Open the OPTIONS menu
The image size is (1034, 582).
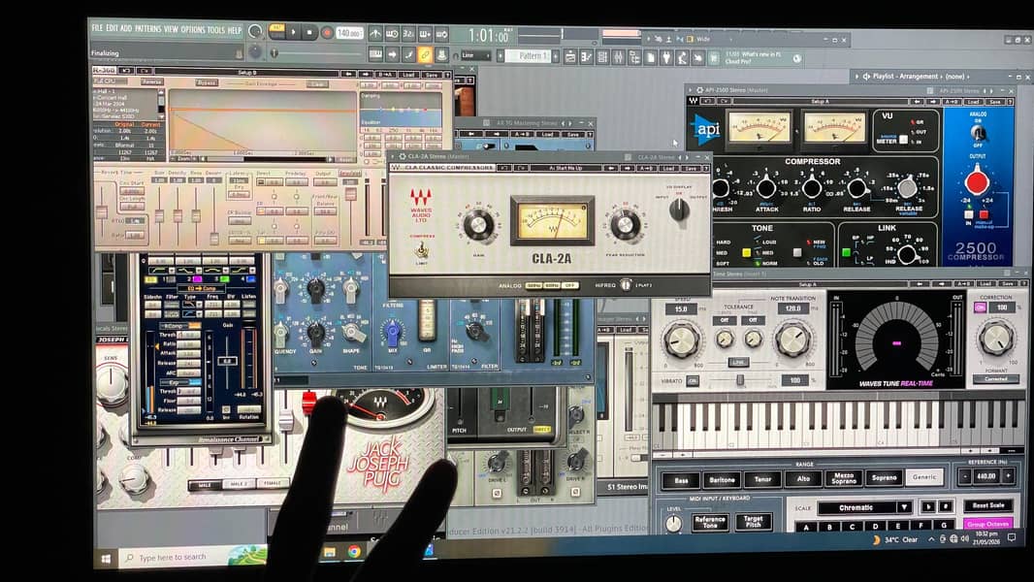pyautogui.click(x=193, y=30)
